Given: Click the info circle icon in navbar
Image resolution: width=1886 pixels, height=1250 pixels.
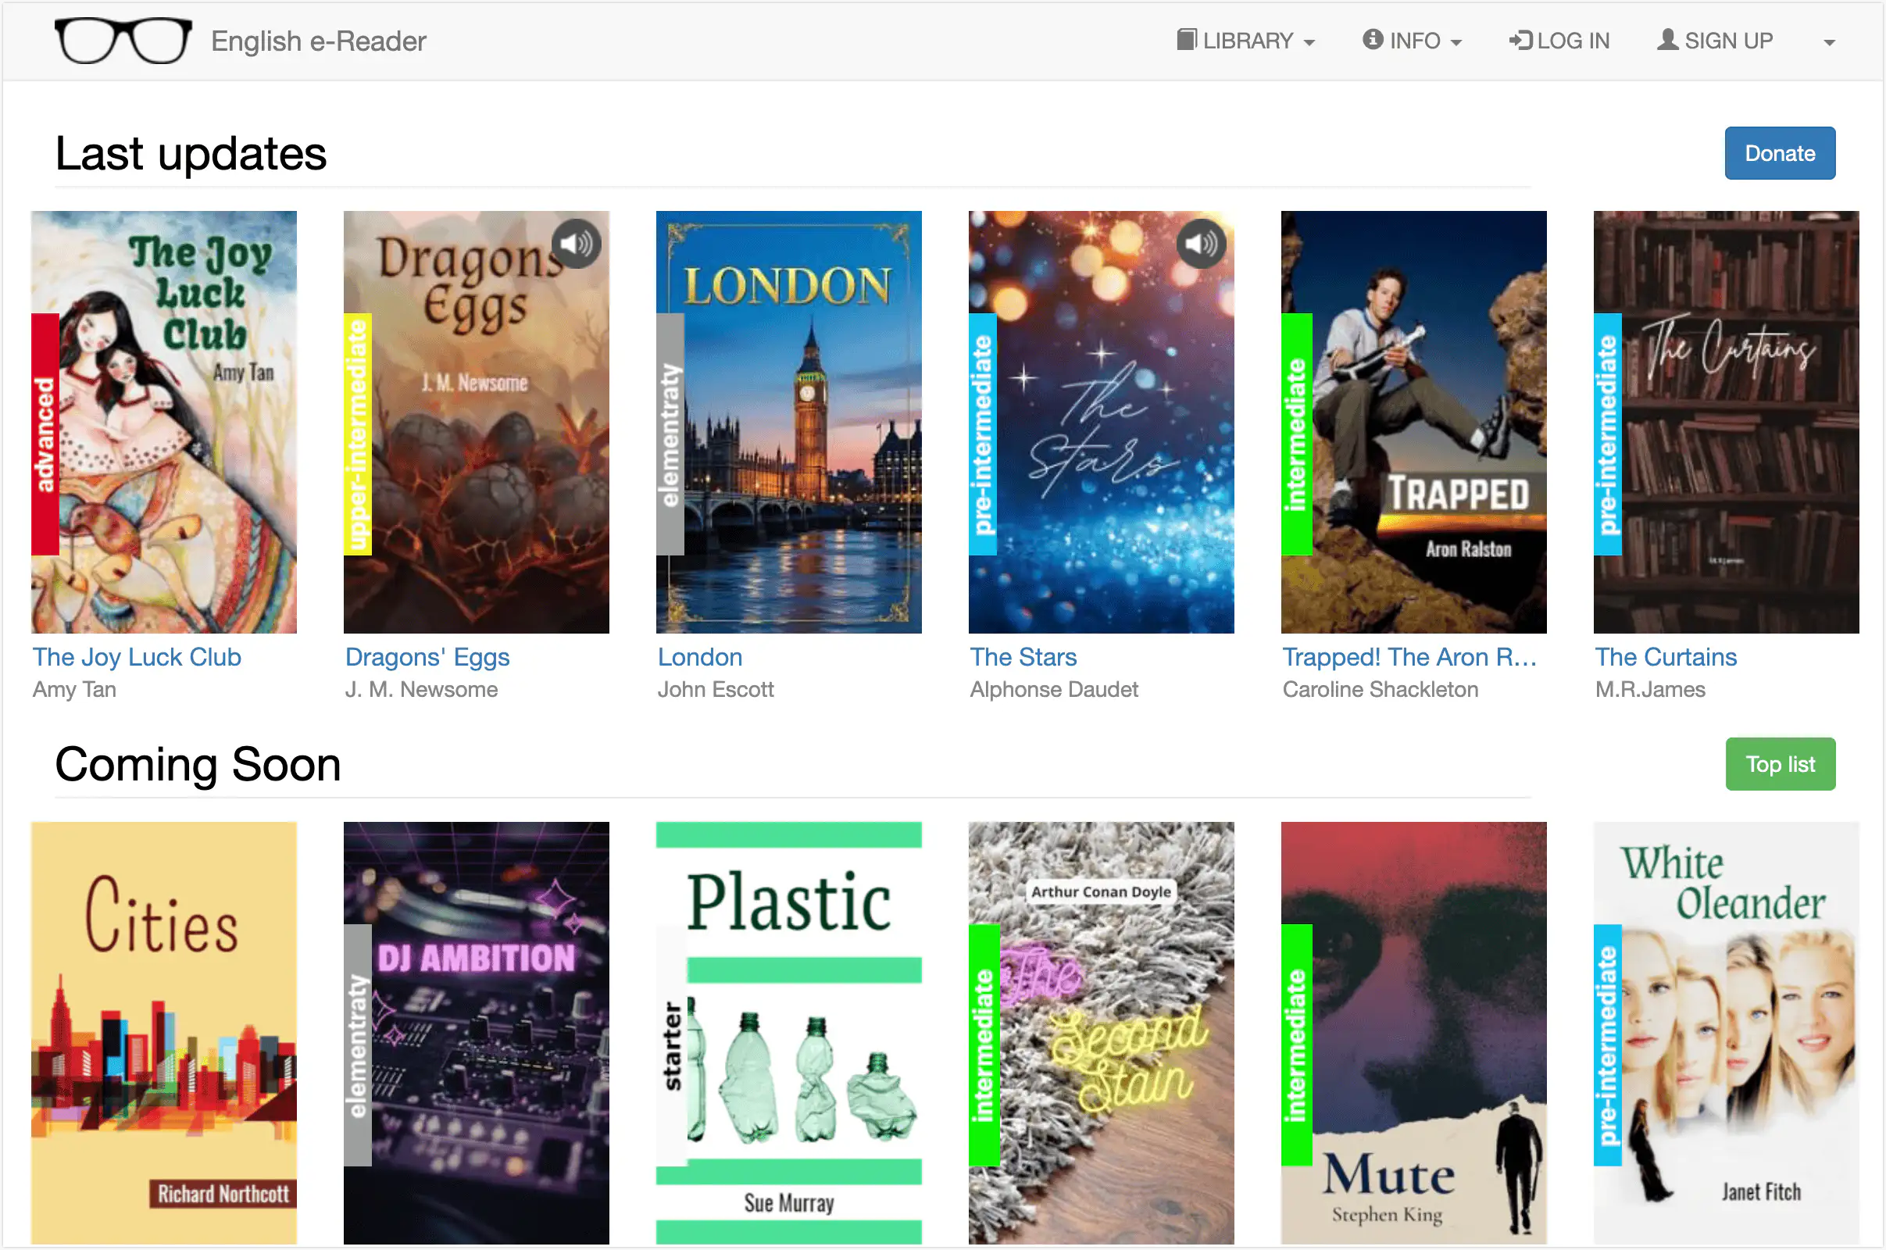Looking at the screenshot, I should pos(1373,39).
